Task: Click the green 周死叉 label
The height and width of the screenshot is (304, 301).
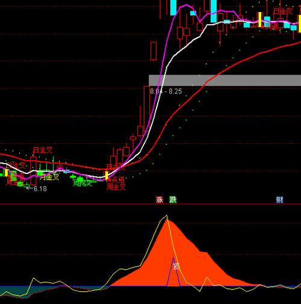Action: [82, 183]
